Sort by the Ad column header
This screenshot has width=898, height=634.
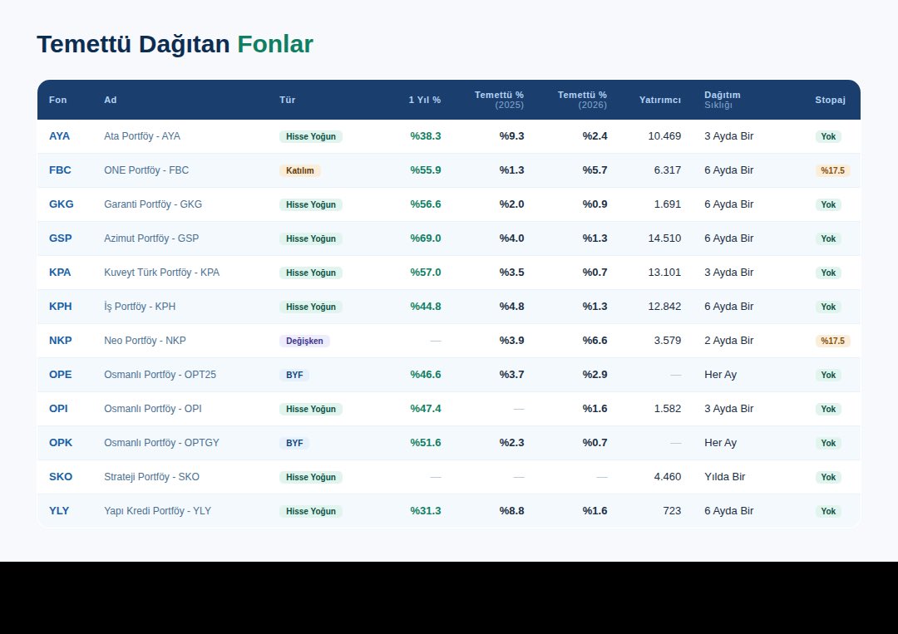click(x=110, y=100)
